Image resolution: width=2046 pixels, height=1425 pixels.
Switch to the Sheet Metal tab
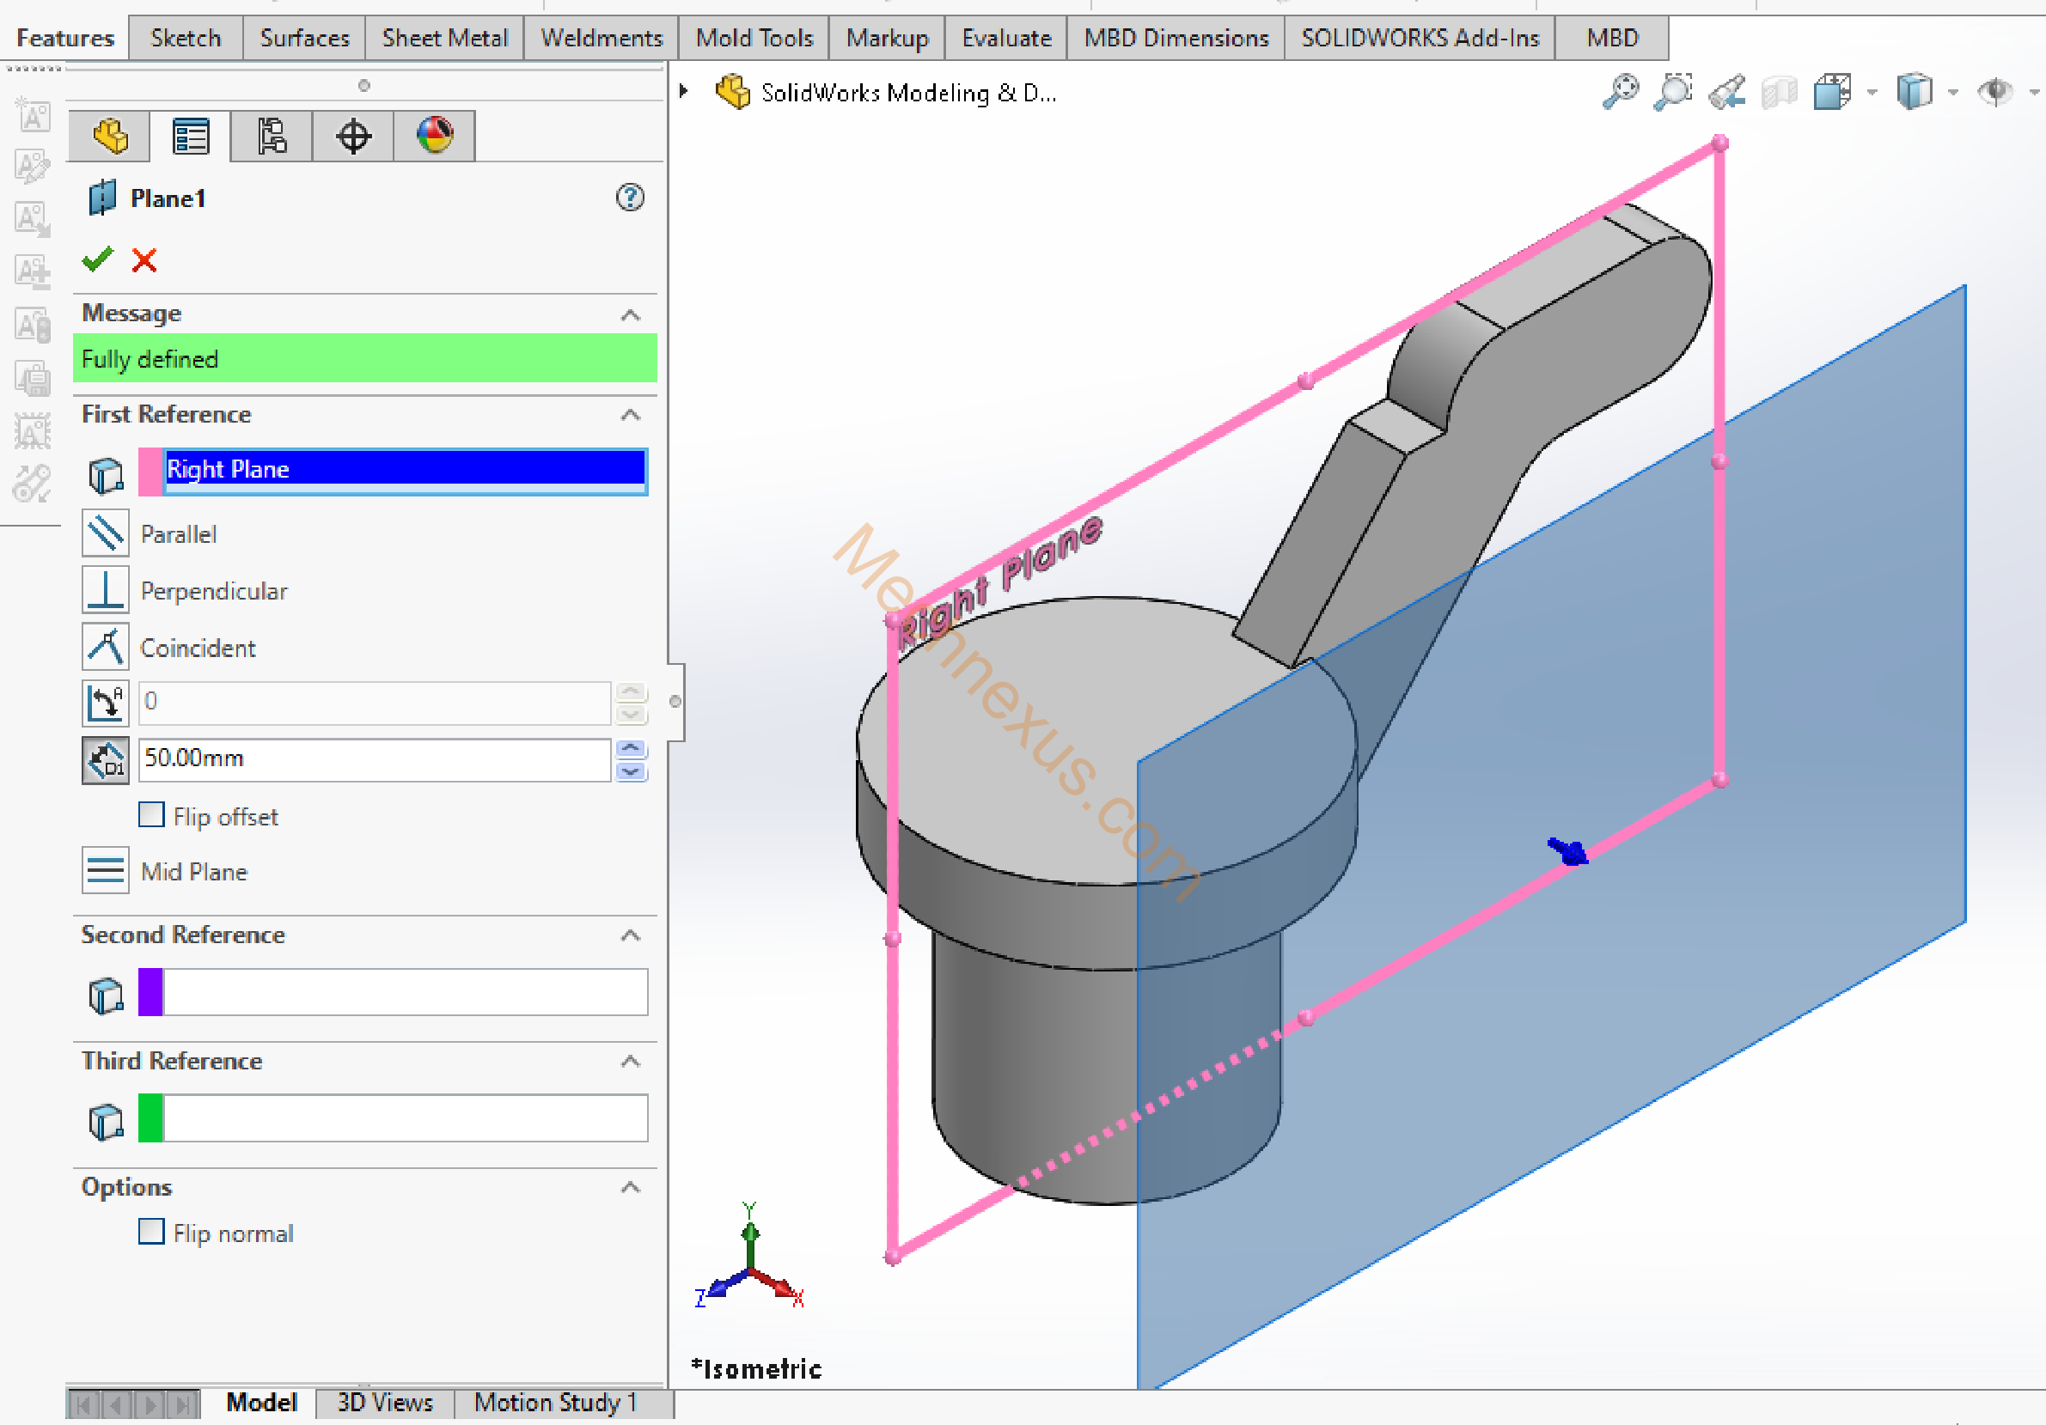click(x=444, y=39)
